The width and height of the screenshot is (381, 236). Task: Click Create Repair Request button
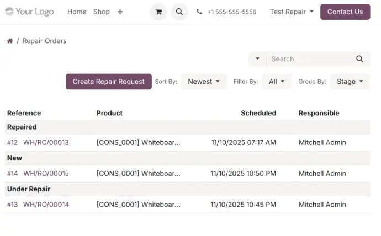coord(108,82)
